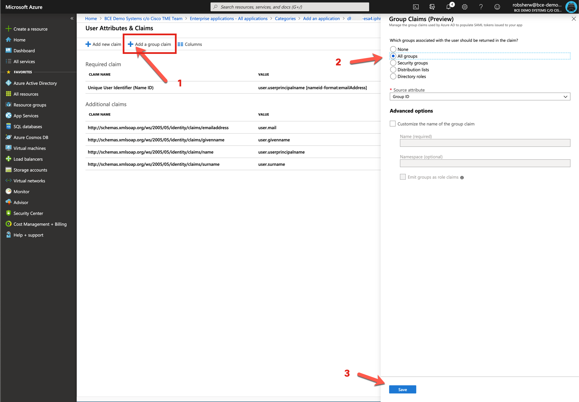
Task: Open the Virtual networks icon
Action: [x=8, y=181]
